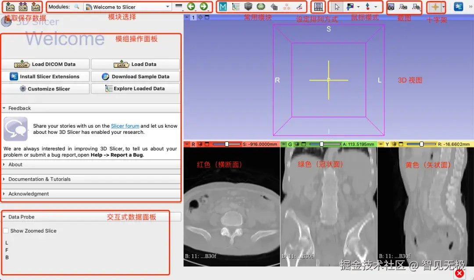Click the 3D Slicer logo icon
474x280 pixels.
click(6, 21)
